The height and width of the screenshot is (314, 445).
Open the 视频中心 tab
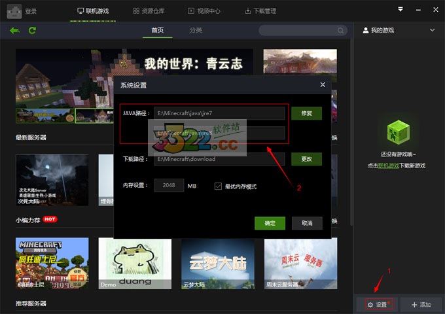tap(204, 11)
